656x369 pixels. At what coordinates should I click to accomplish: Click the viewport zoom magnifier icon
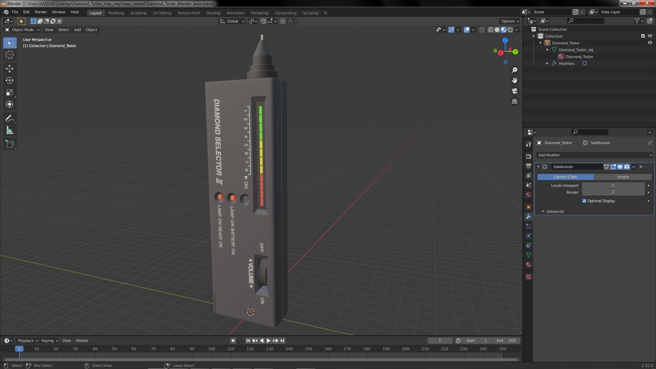click(515, 70)
